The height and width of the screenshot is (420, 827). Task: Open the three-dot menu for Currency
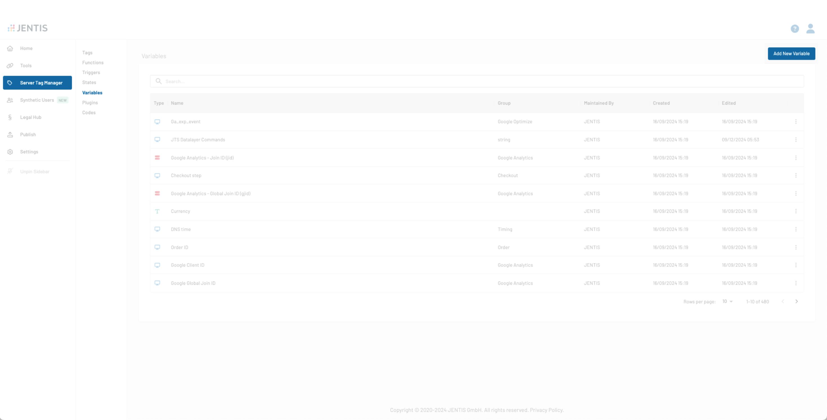click(796, 211)
